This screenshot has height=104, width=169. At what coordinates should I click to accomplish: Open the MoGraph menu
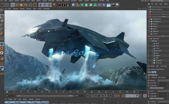pyautogui.click(x=52, y=1)
